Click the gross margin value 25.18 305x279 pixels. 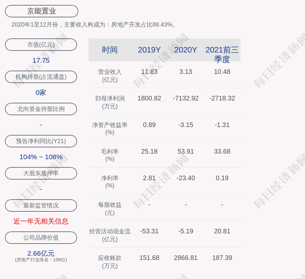coord(149,151)
